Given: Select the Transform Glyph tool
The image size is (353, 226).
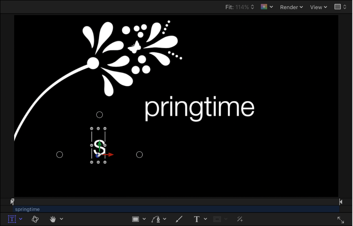Looking at the screenshot, I should click(12, 219).
